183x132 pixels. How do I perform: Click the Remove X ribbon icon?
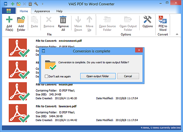tap(49, 19)
